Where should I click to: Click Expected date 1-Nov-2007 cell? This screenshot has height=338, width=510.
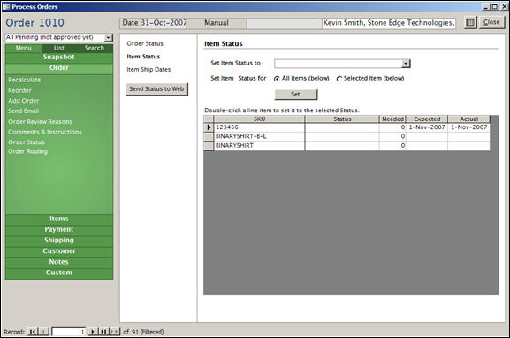pyautogui.click(x=427, y=127)
